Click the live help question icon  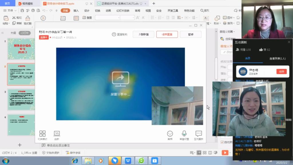[x=114, y=34]
